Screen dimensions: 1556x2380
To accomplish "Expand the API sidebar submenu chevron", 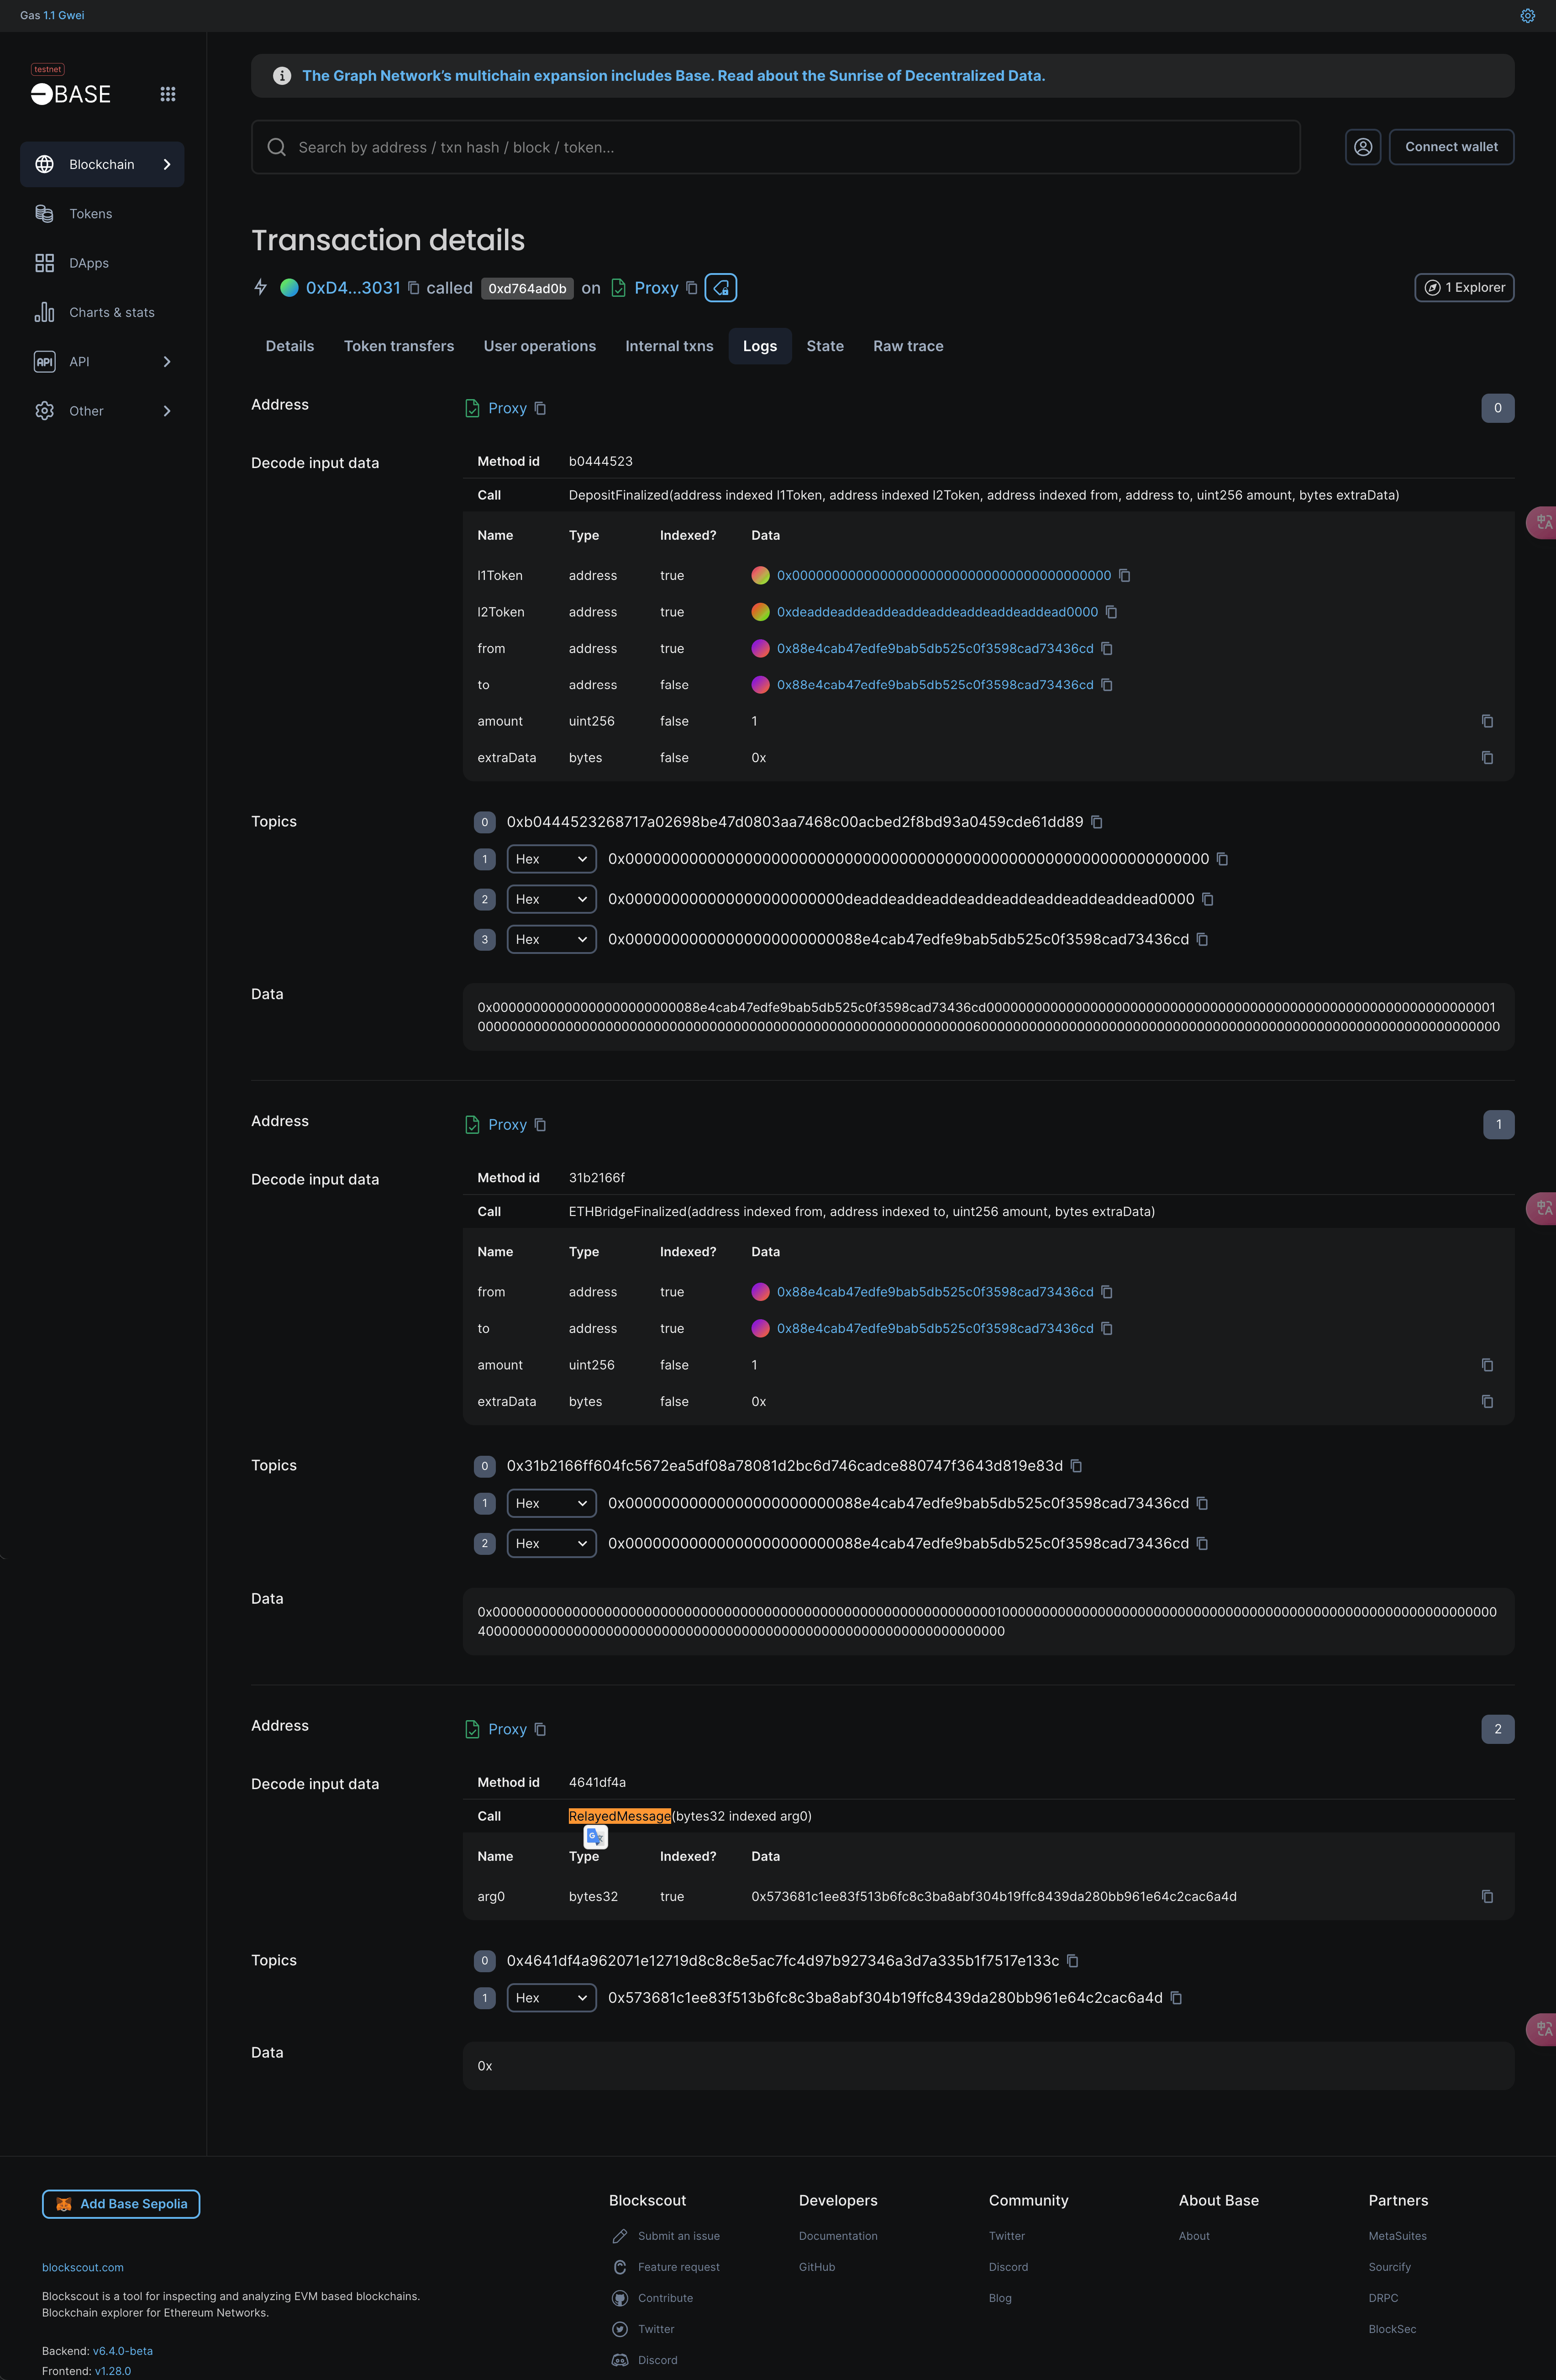I will (x=167, y=361).
